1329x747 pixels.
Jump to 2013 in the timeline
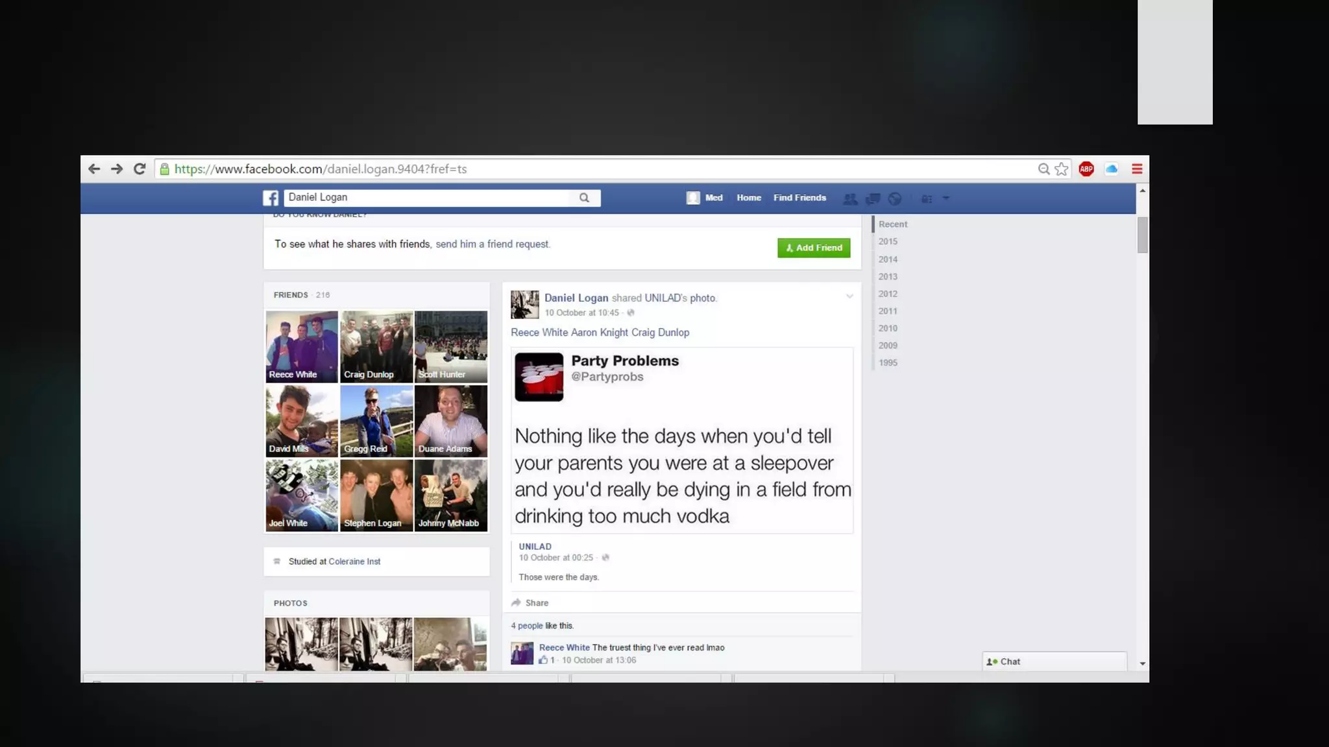point(888,277)
